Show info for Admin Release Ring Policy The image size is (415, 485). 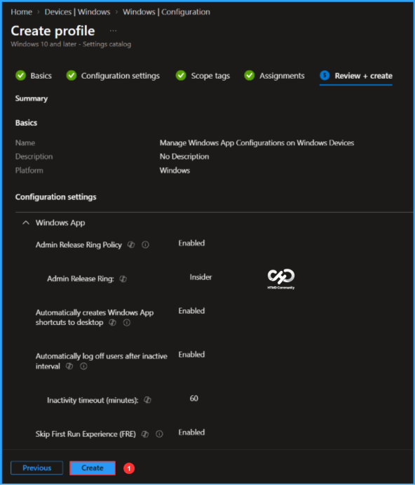tap(145, 245)
